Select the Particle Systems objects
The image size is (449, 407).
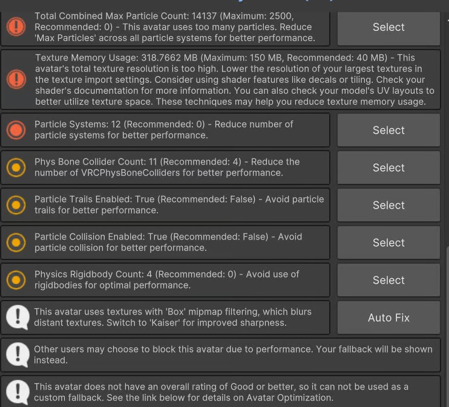pos(388,130)
